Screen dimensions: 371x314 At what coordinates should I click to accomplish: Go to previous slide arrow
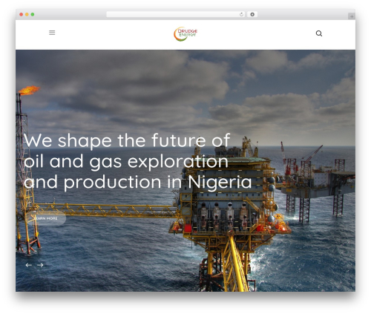coord(29,265)
